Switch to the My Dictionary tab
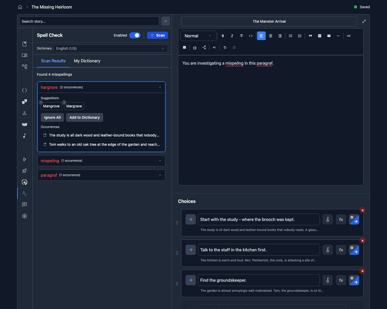Image resolution: width=387 pixels, height=309 pixels. click(87, 61)
